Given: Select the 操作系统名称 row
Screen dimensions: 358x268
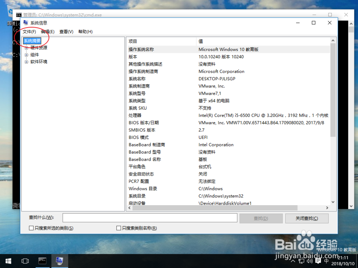Looking at the screenshot, I should (x=228, y=49).
